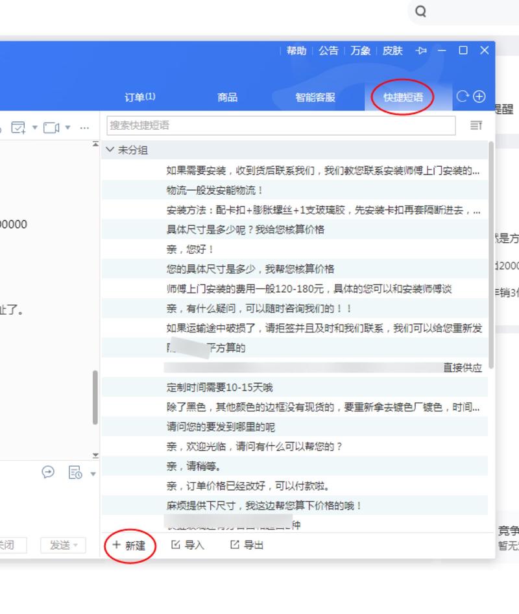
Task: Click the chat bubble smiley icon
Action: pos(48,473)
